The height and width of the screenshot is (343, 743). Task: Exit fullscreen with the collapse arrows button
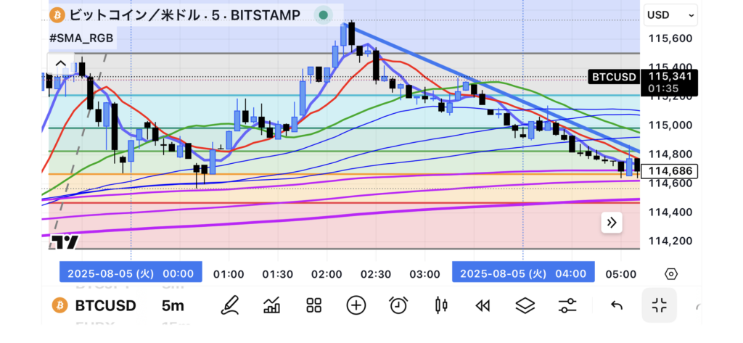click(x=659, y=305)
